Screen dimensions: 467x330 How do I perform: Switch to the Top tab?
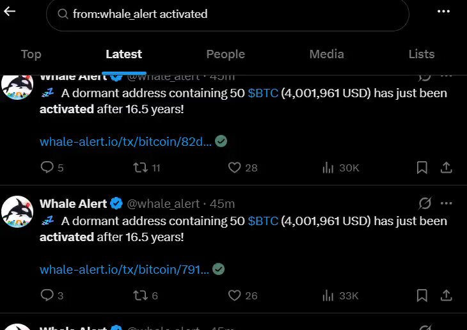click(x=31, y=54)
